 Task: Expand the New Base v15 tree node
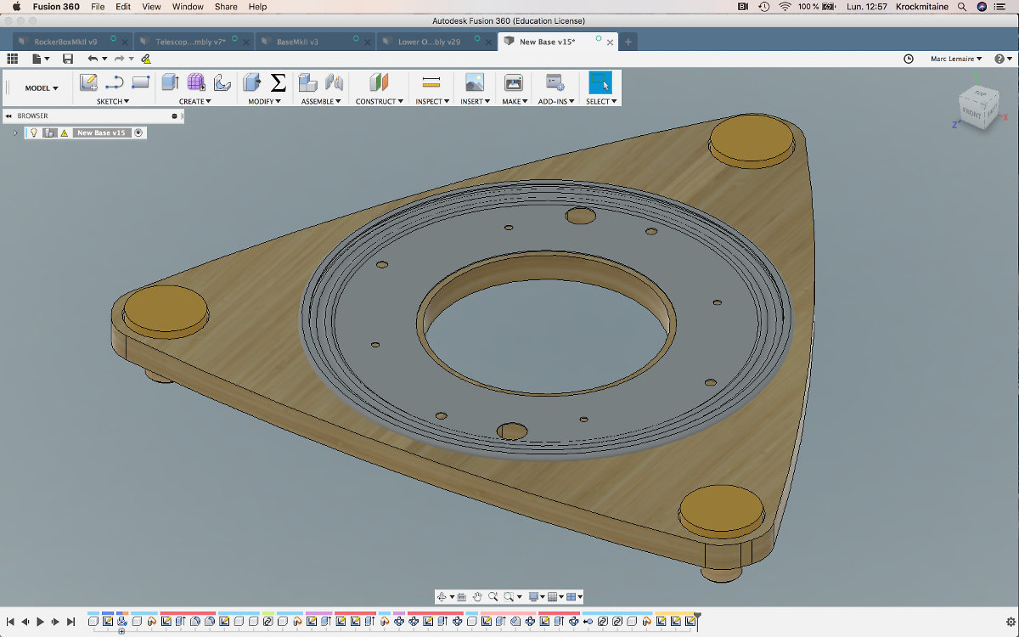(x=15, y=132)
